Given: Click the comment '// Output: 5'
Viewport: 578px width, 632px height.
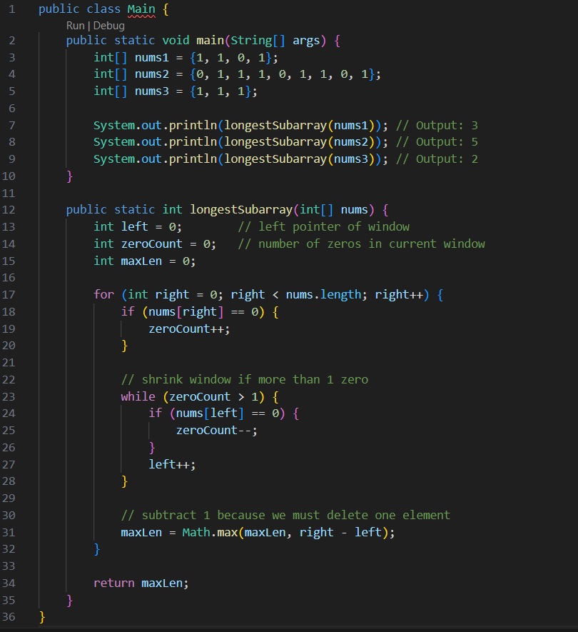Looking at the screenshot, I should click(437, 142).
